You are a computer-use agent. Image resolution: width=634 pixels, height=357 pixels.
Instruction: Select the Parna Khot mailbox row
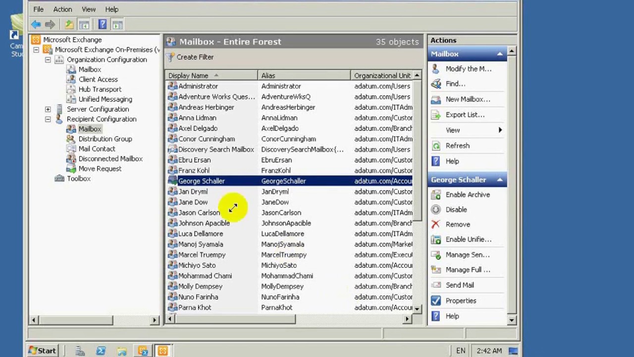tap(290, 307)
